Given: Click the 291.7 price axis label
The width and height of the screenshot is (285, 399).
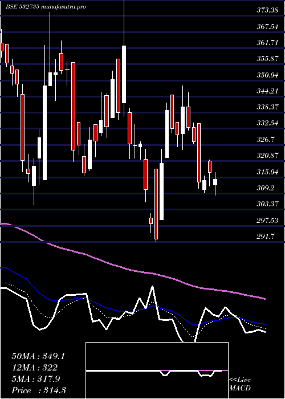Looking at the screenshot, I should tap(266, 236).
